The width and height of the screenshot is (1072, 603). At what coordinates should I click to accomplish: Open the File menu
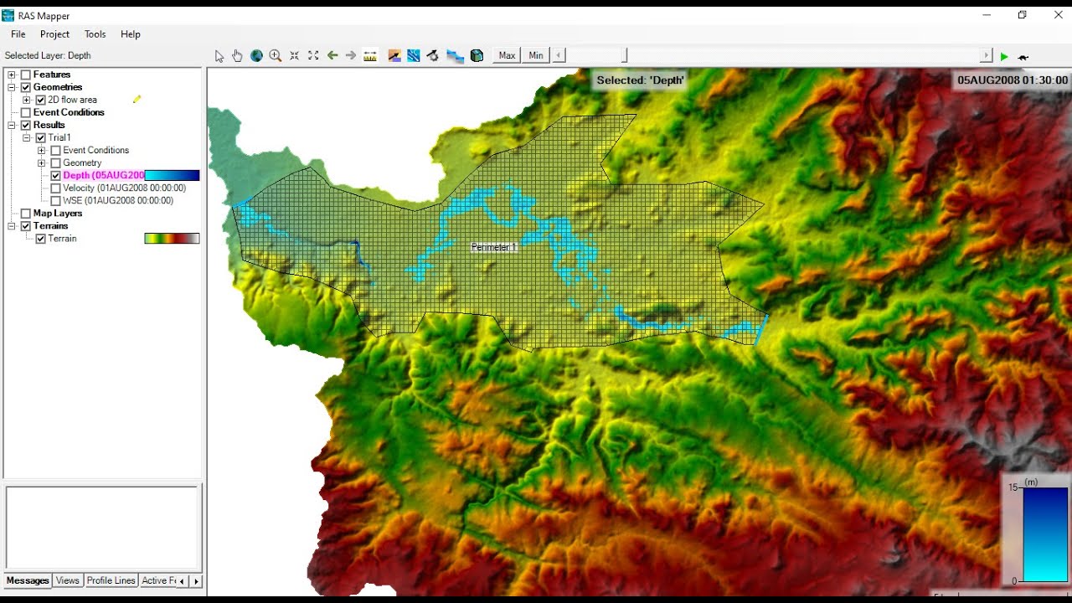point(18,34)
